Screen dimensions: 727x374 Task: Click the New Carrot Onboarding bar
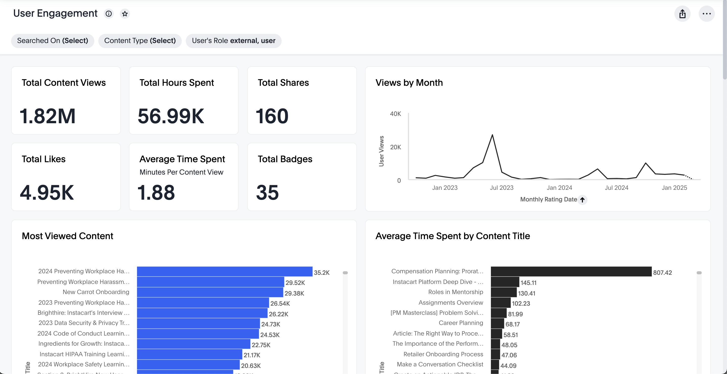tap(210, 292)
